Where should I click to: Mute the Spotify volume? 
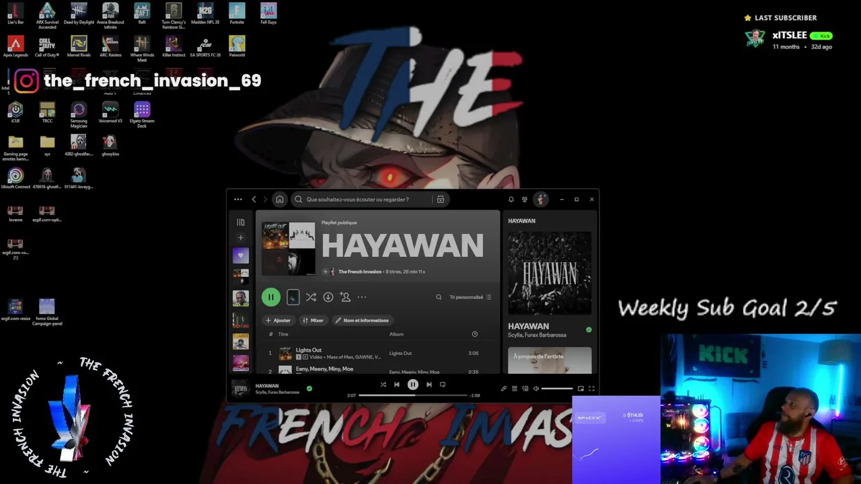536,389
